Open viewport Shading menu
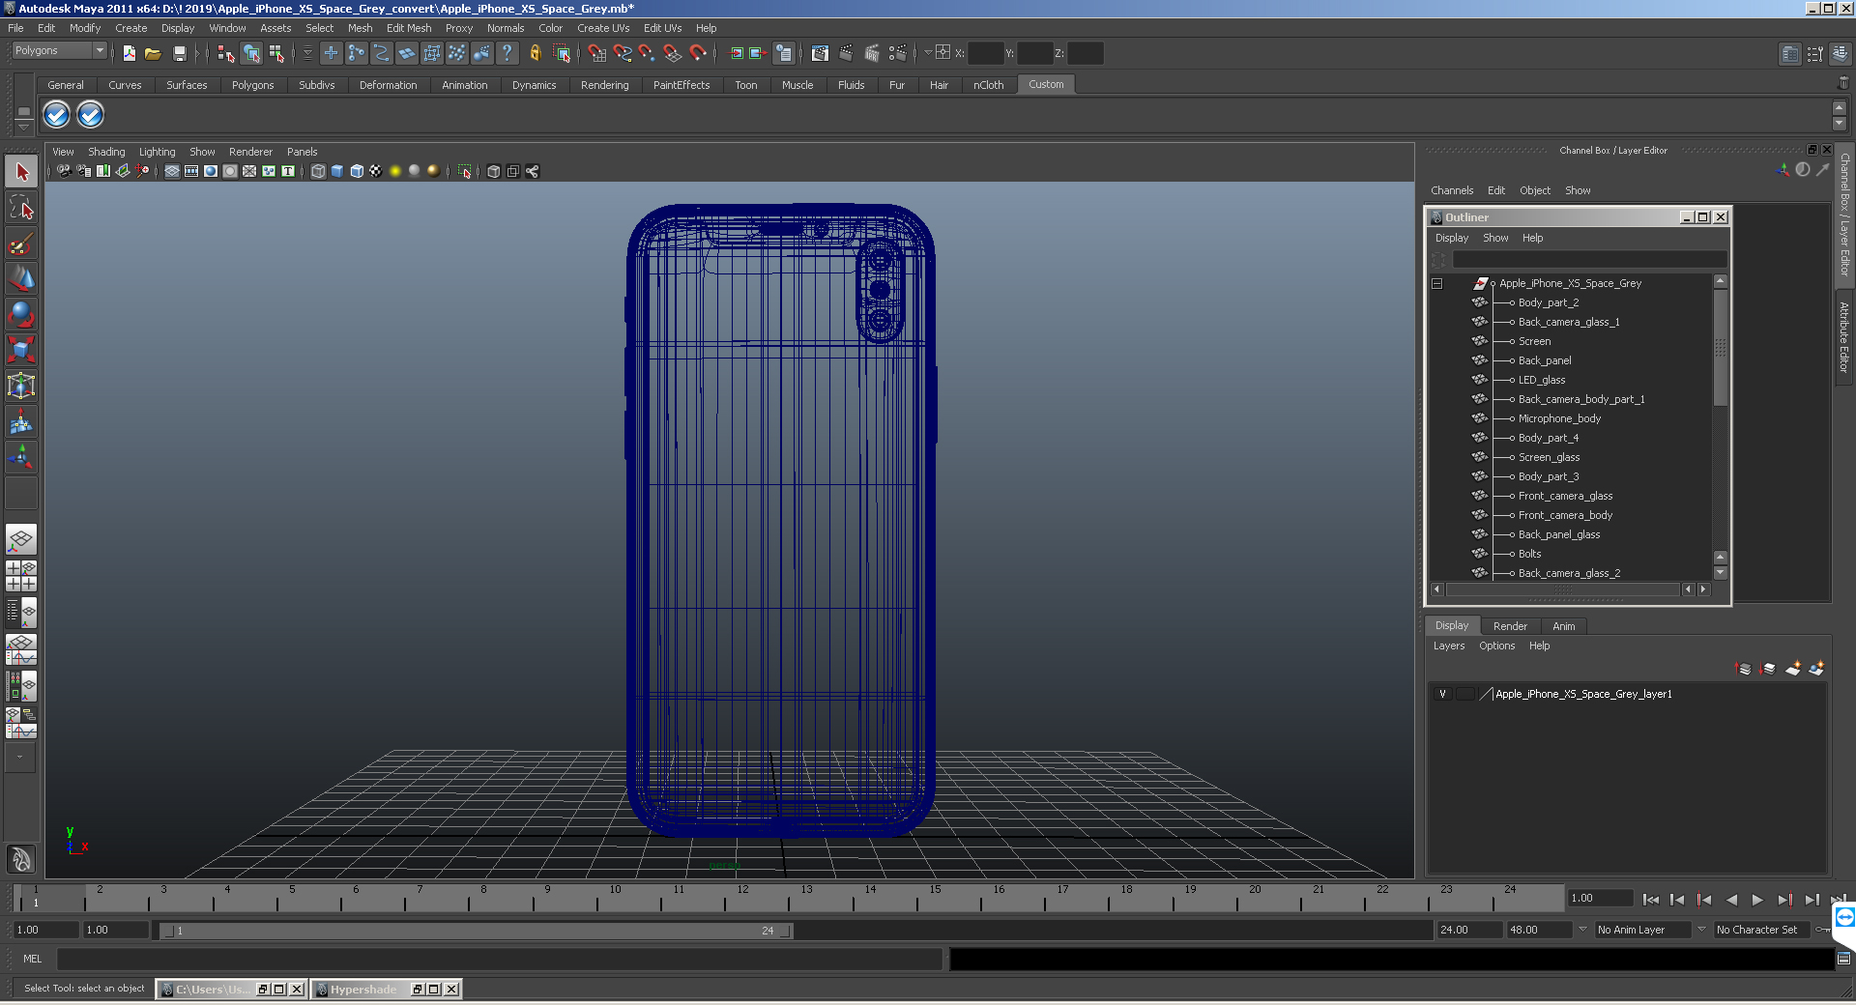The image size is (1856, 1005). [106, 152]
